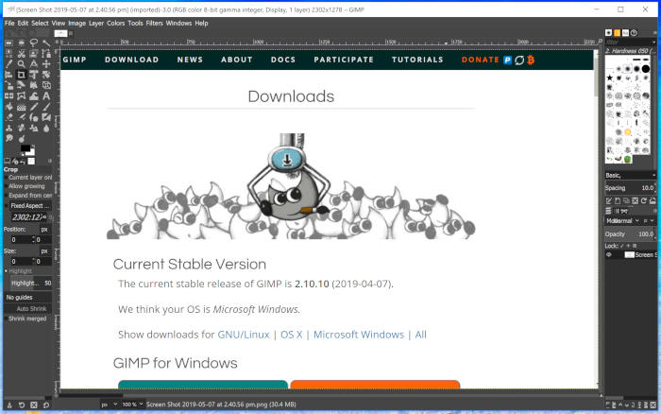
Task: Click the layer Opacity slider
Action: (630, 233)
